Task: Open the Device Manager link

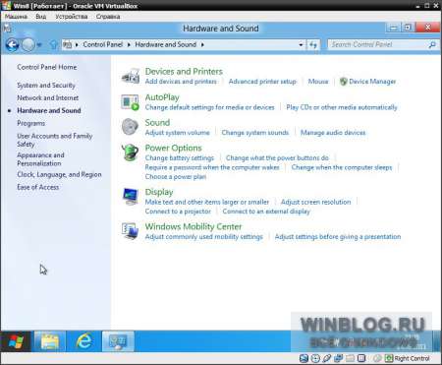Action: pyautogui.click(x=372, y=82)
